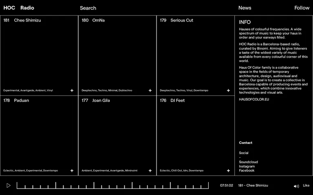Open the News menu item

point(245,8)
